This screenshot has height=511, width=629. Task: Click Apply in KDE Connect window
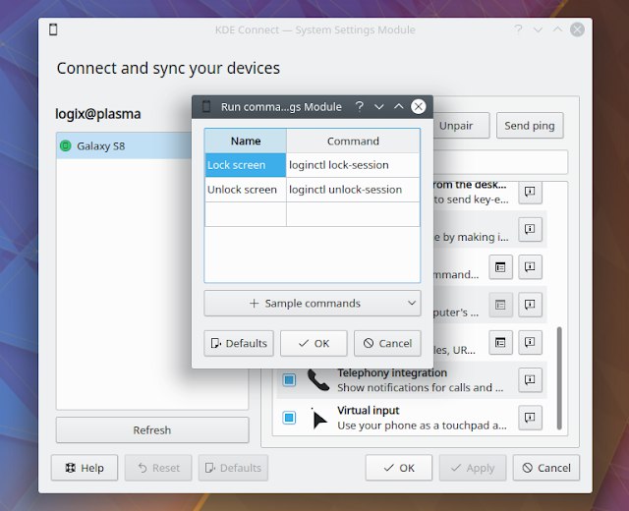pyautogui.click(x=473, y=468)
